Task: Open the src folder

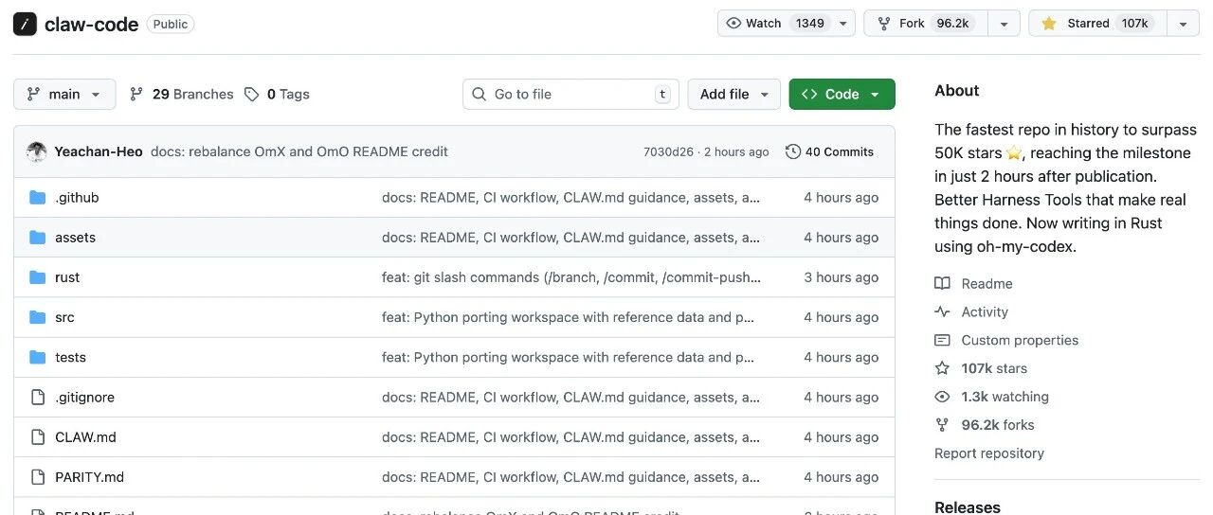Action: (x=64, y=317)
